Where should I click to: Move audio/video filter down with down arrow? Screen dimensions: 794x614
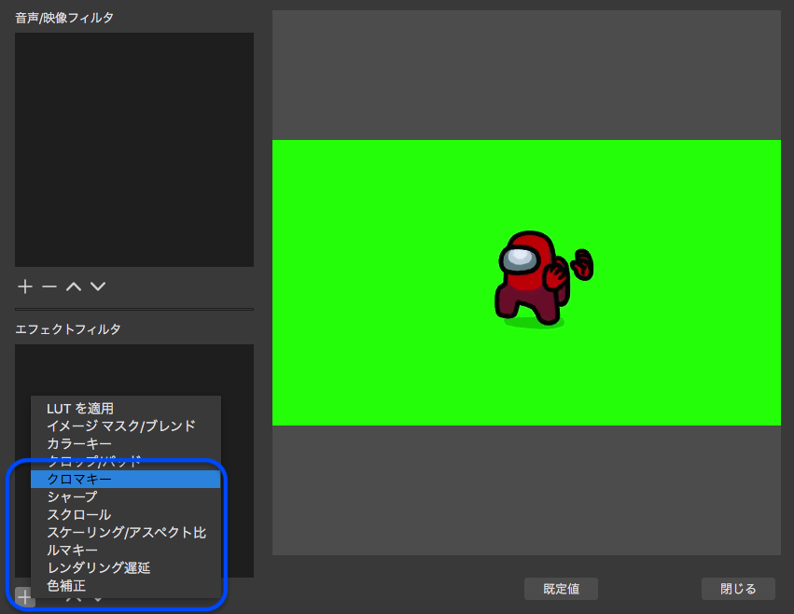pos(98,286)
